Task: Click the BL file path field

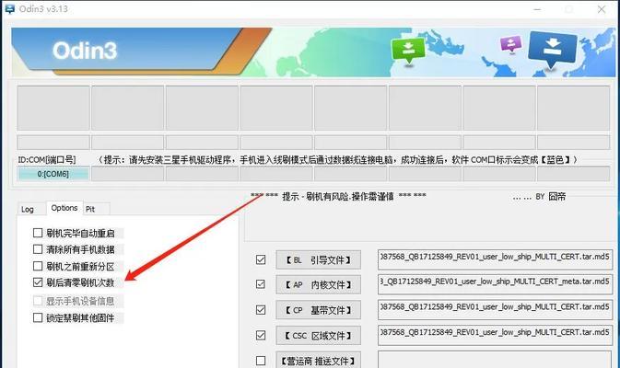Action: pyautogui.click(x=495, y=259)
